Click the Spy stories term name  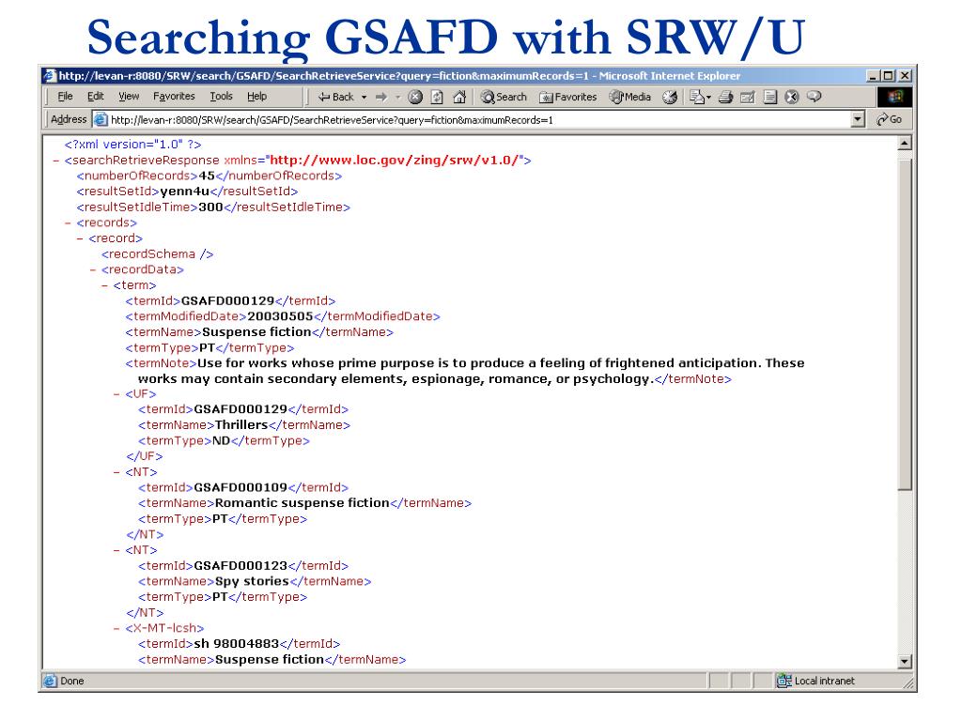click(x=252, y=581)
